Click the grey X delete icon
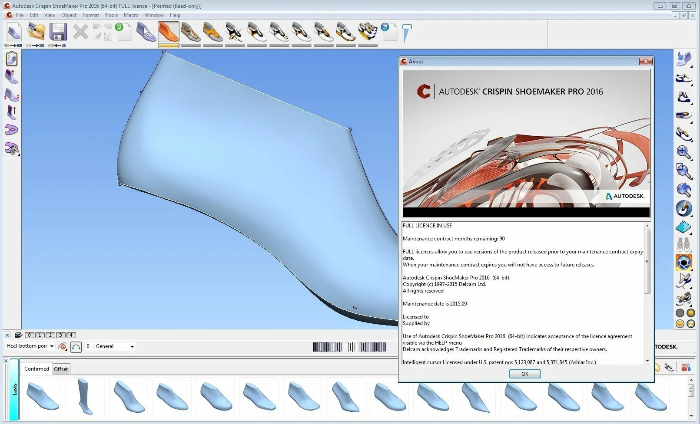700x424 pixels. 80,32
